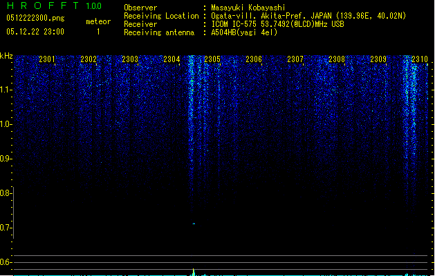
Task: Click the 0.6 kHz axis label
Action: click(x=6, y=262)
